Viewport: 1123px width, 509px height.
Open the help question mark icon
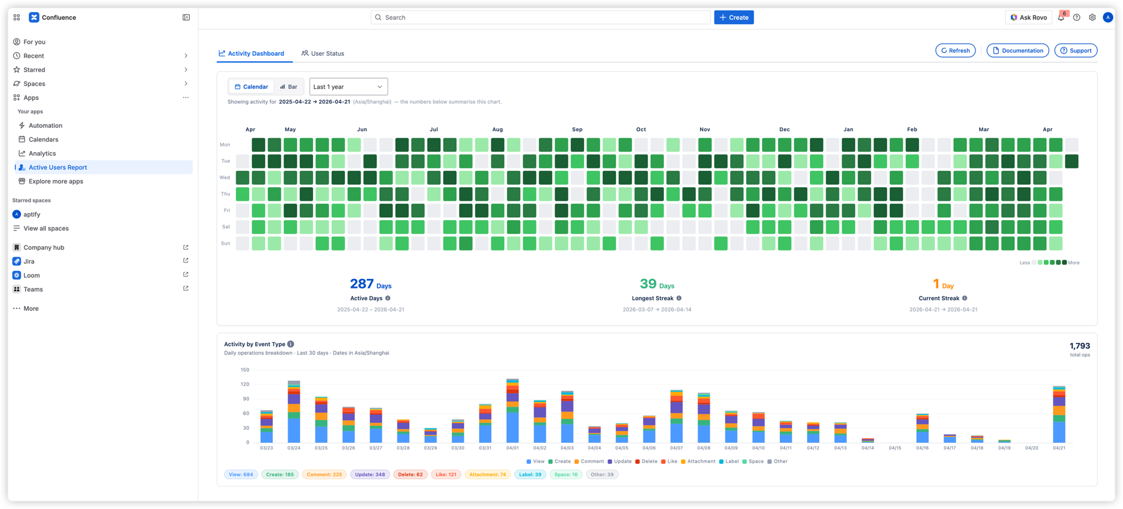(1077, 17)
